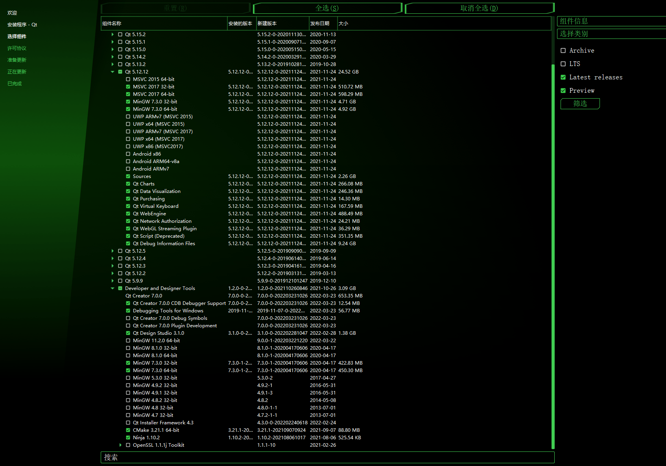Expand the Qt 5.15.1 tree node
Screen dimensions: 666x466
[113, 42]
